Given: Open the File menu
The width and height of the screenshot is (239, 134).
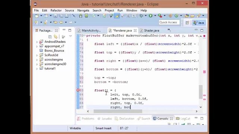Looking at the screenshot, I should 36,10.
